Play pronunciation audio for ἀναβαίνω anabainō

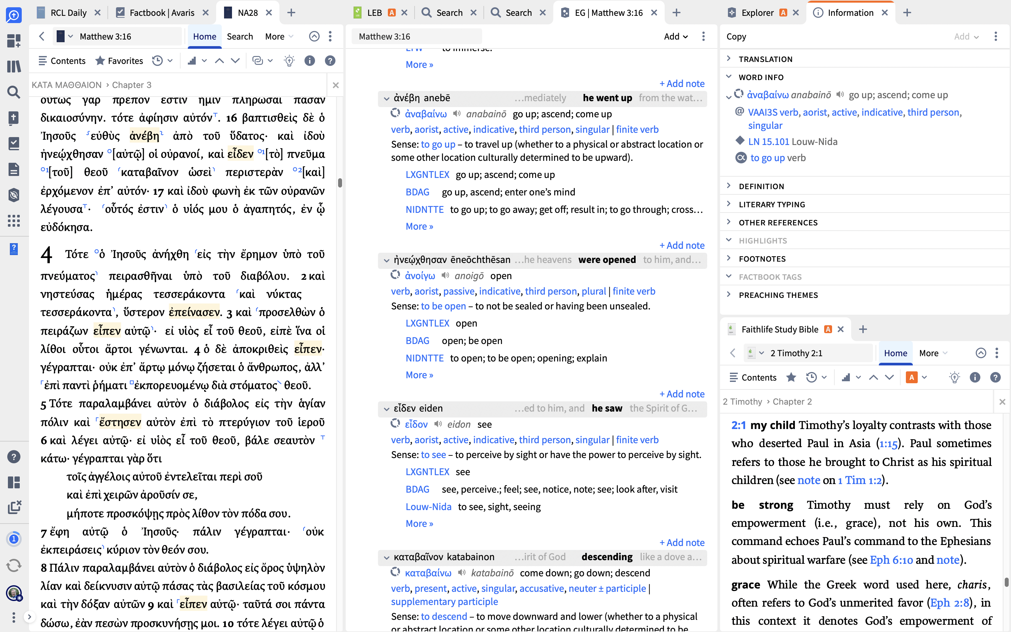click(x=457, y=114)
